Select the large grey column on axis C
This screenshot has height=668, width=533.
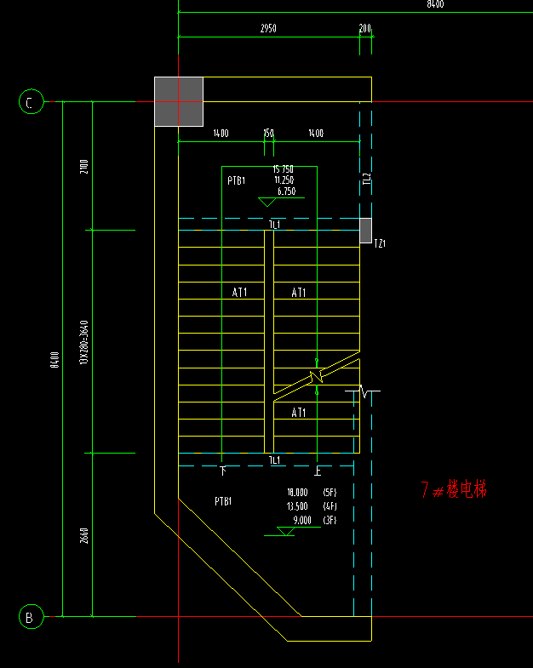click(x=179, y=102)
